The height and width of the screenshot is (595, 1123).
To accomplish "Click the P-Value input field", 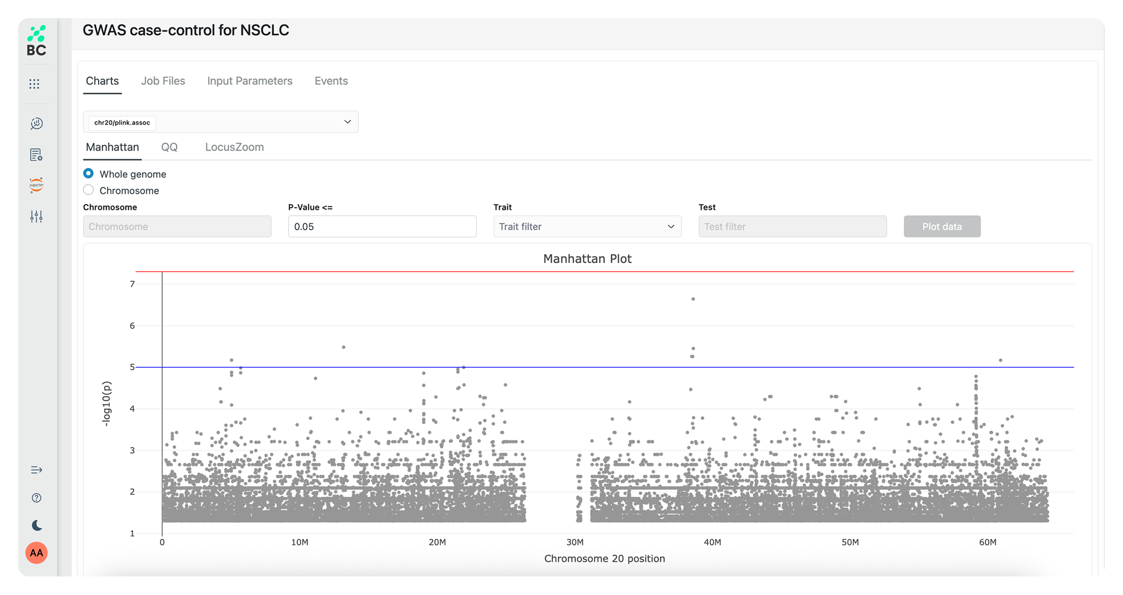I will 382,226.
